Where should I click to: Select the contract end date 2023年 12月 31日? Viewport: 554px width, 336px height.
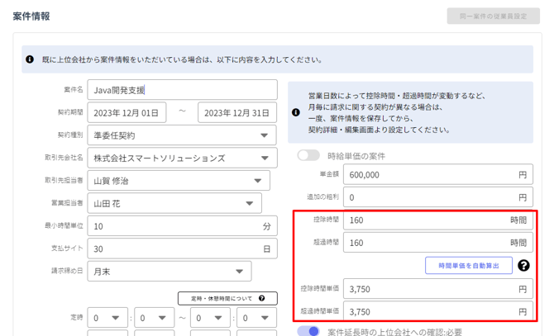[x=237, y=112]
